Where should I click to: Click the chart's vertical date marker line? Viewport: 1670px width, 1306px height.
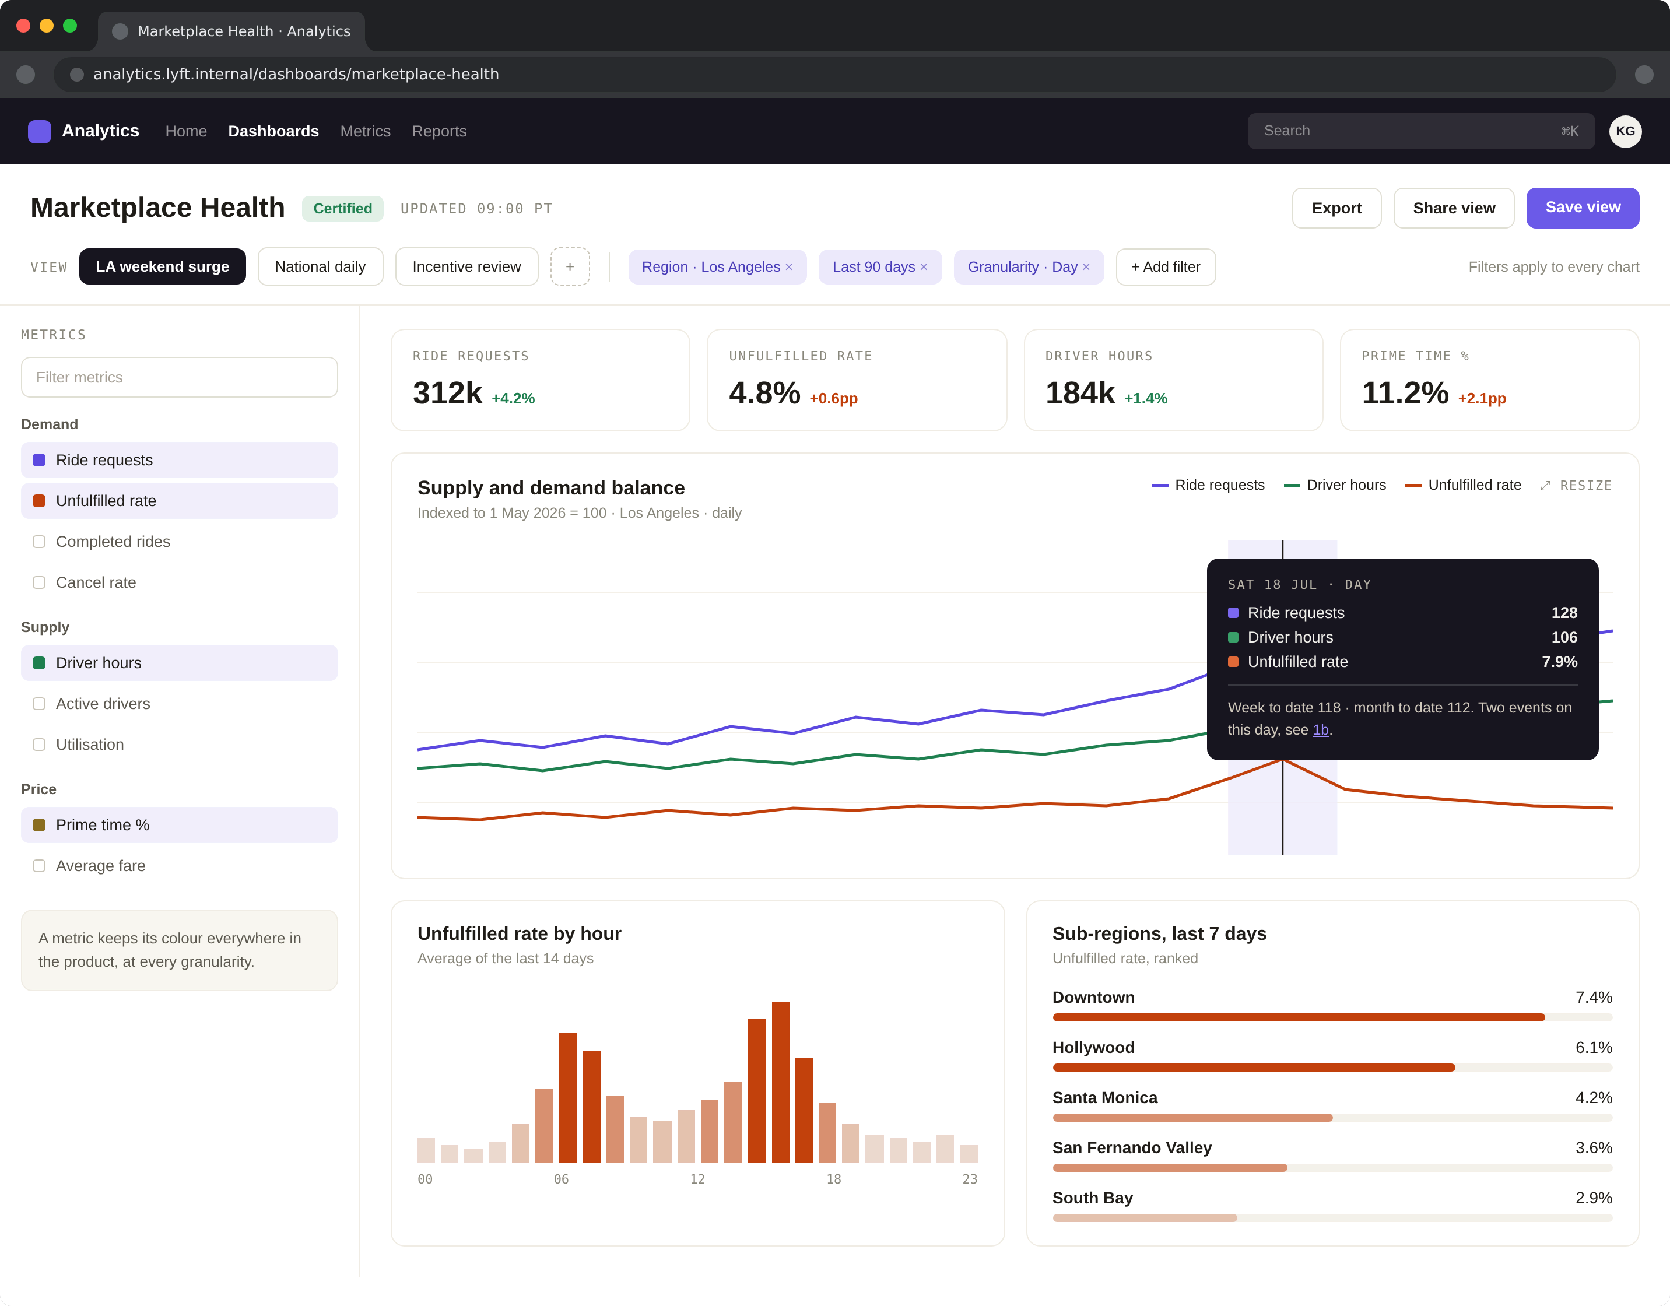coord(1282,807)
